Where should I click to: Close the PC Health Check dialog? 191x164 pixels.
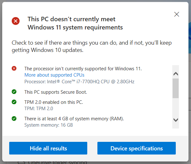click(x=176, y=14)
